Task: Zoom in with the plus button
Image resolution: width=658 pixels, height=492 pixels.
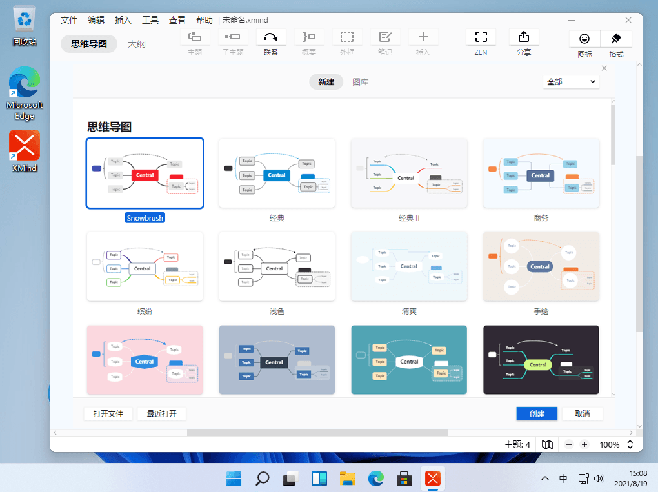Action: point(584,444)
